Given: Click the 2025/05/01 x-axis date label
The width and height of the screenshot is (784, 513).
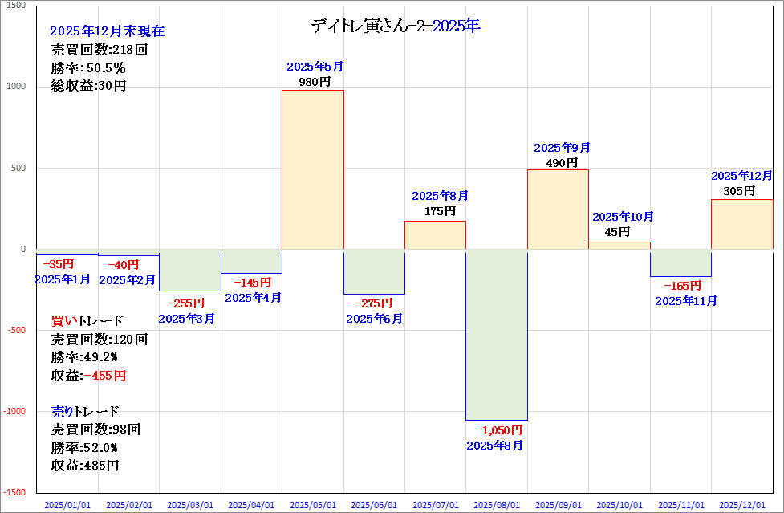Looking at the screenshot, I should [312, 505].
